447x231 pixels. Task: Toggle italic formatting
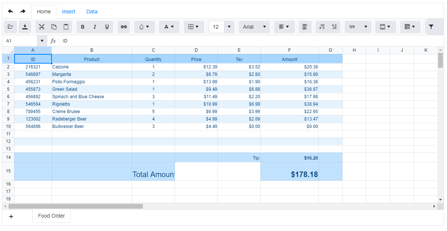(95, 27)
